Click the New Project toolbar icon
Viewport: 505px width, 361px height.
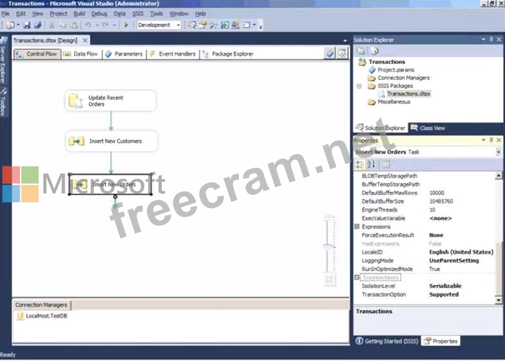(x=10, y=25)
